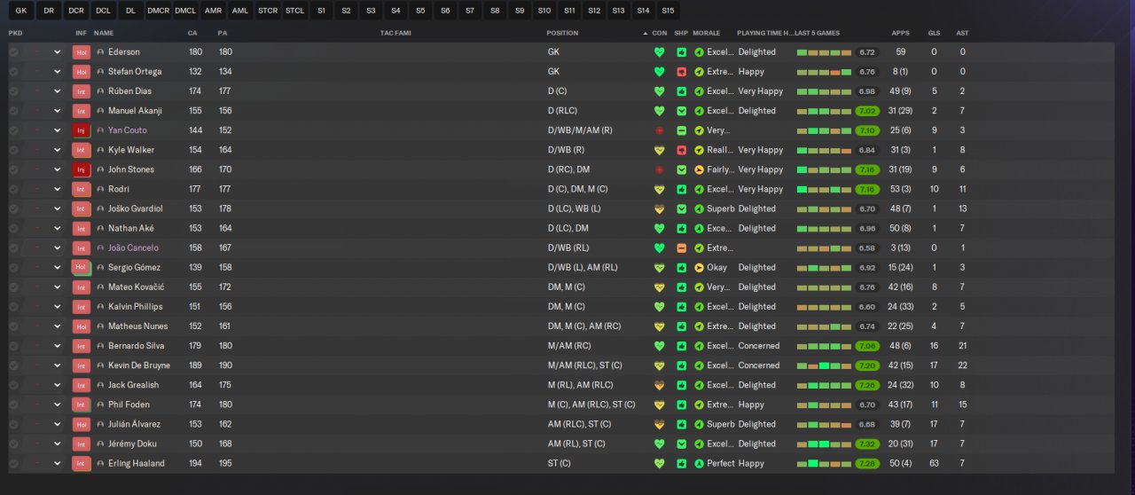Open the position dropdown for Manuel Akanji

(x=57, y=111)
